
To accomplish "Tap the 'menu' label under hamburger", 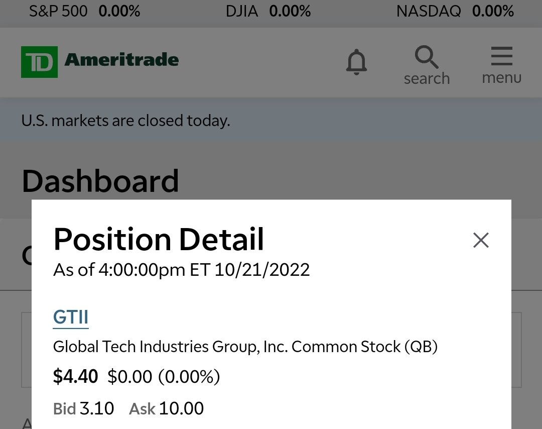I will [501, 77].
